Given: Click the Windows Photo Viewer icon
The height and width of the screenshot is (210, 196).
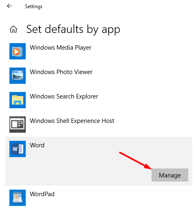Looking at the screenshot, I should 18,76.
